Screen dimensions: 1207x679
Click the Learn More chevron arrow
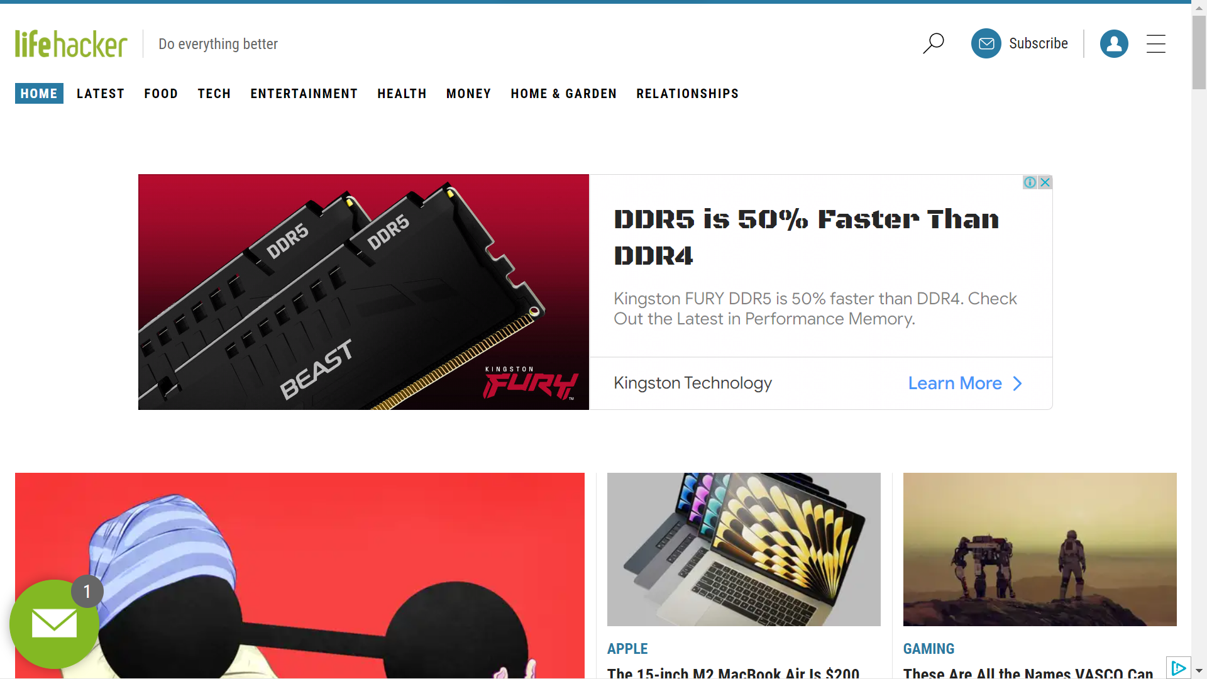pyautogui.click(x=1017, y=384)
